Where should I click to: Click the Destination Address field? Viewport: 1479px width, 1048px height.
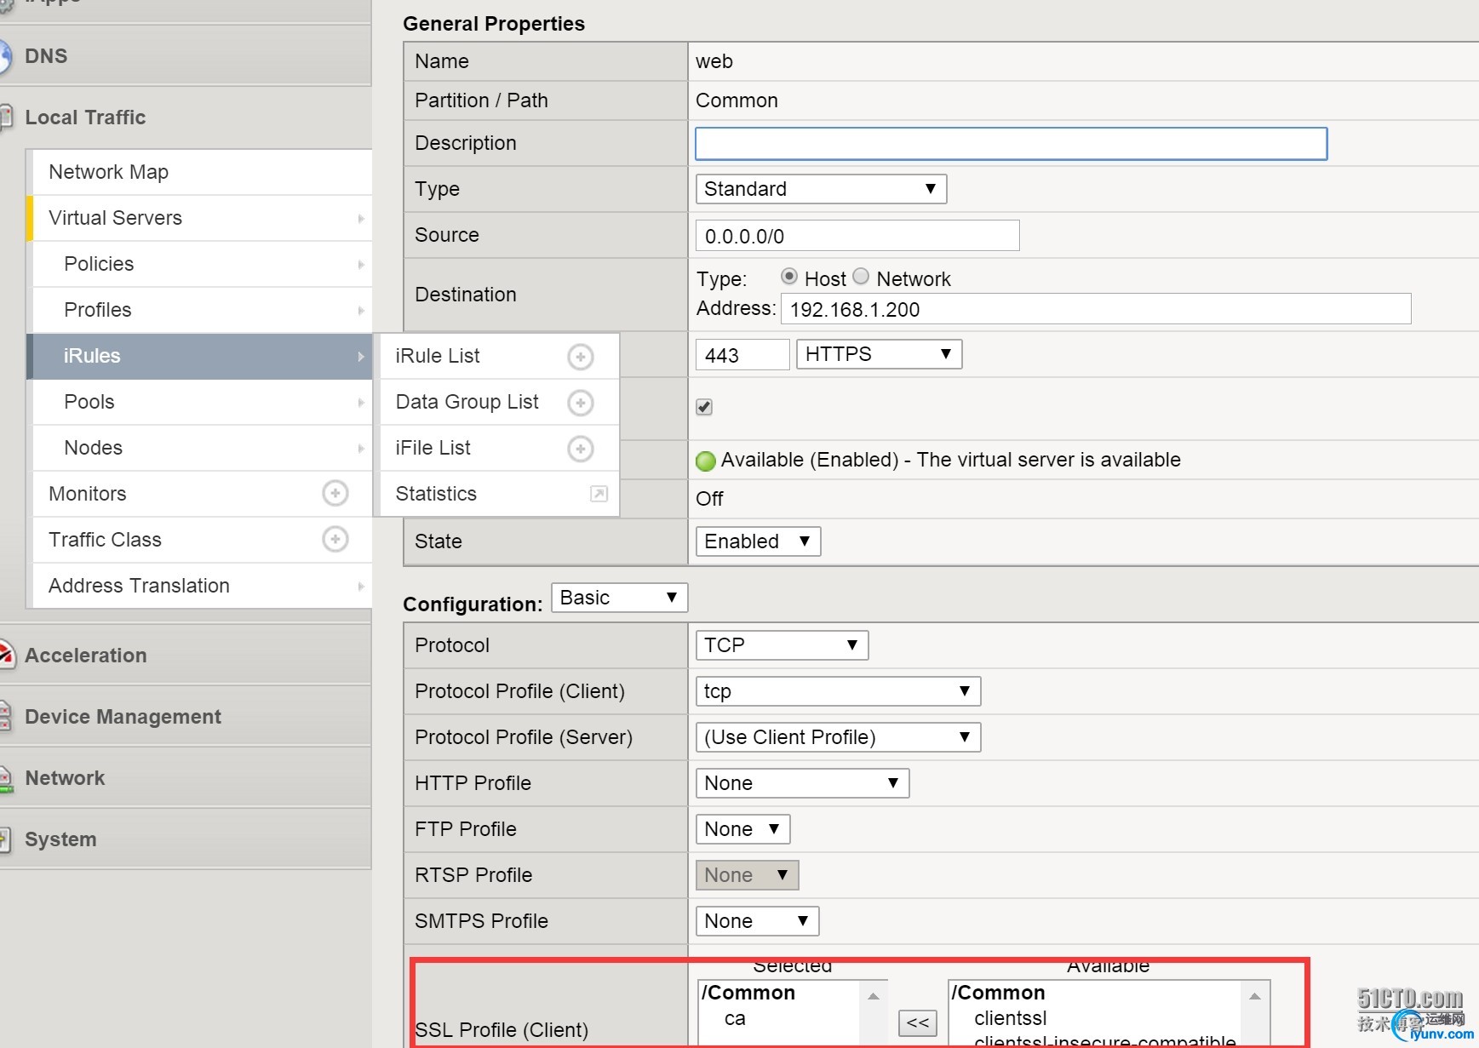point(1096,309)
